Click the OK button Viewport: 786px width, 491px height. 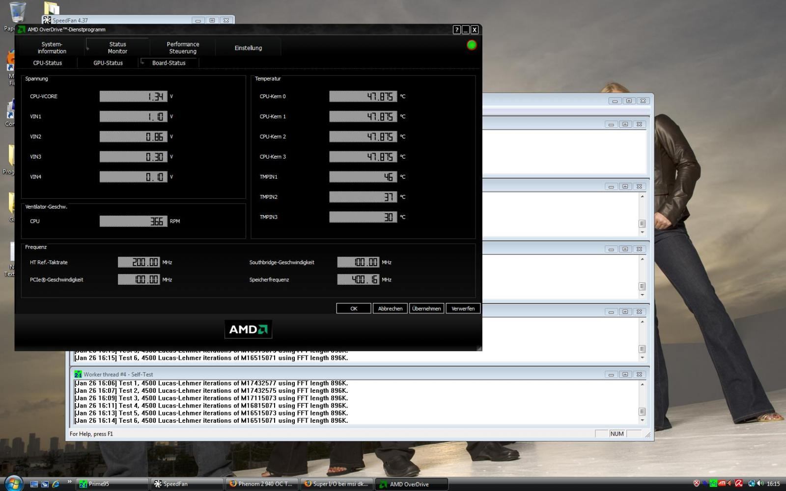[x=354, y=308]
